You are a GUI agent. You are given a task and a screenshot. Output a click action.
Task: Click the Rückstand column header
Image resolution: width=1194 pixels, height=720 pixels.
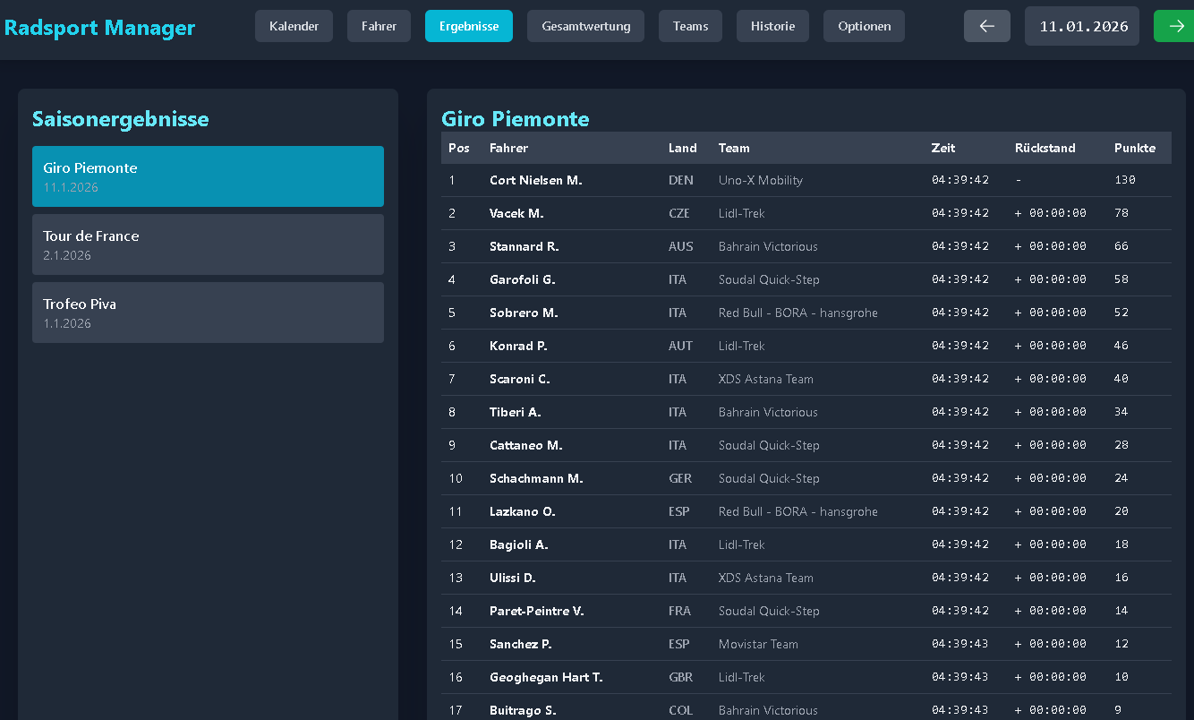[1045, 148]
